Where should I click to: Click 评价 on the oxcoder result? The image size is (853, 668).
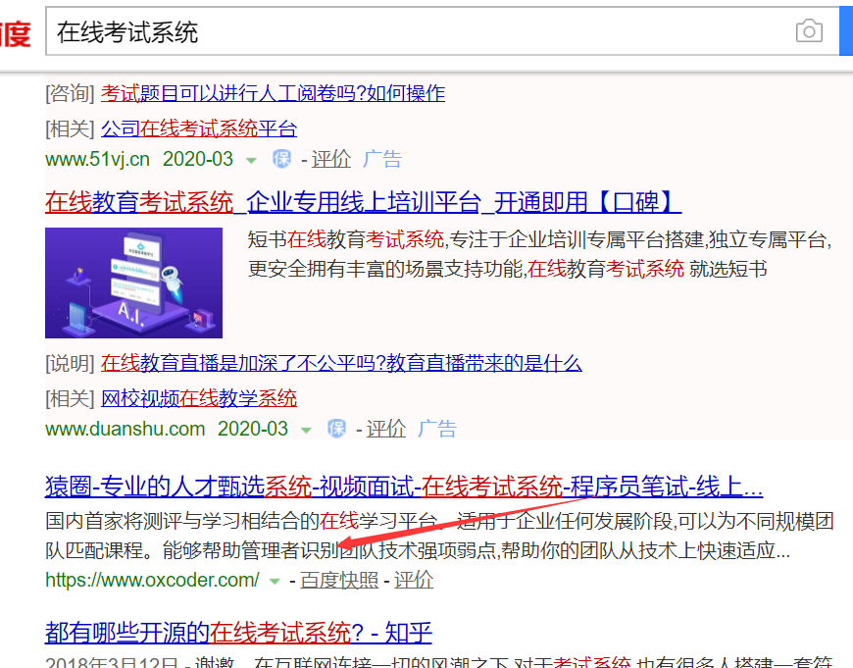(x=414, y=580)
